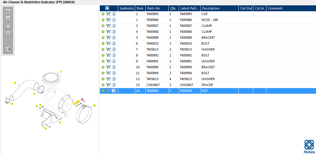Click green gear for T400989 BRACKET
This screenshot has height=154, width=316.
tap(103, 38)
